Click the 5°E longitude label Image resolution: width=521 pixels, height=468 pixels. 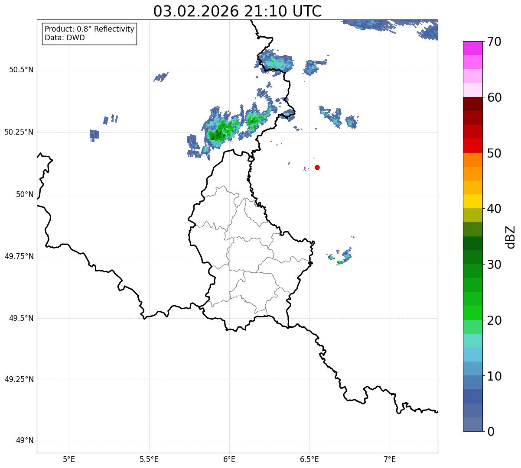click(69, 459)
